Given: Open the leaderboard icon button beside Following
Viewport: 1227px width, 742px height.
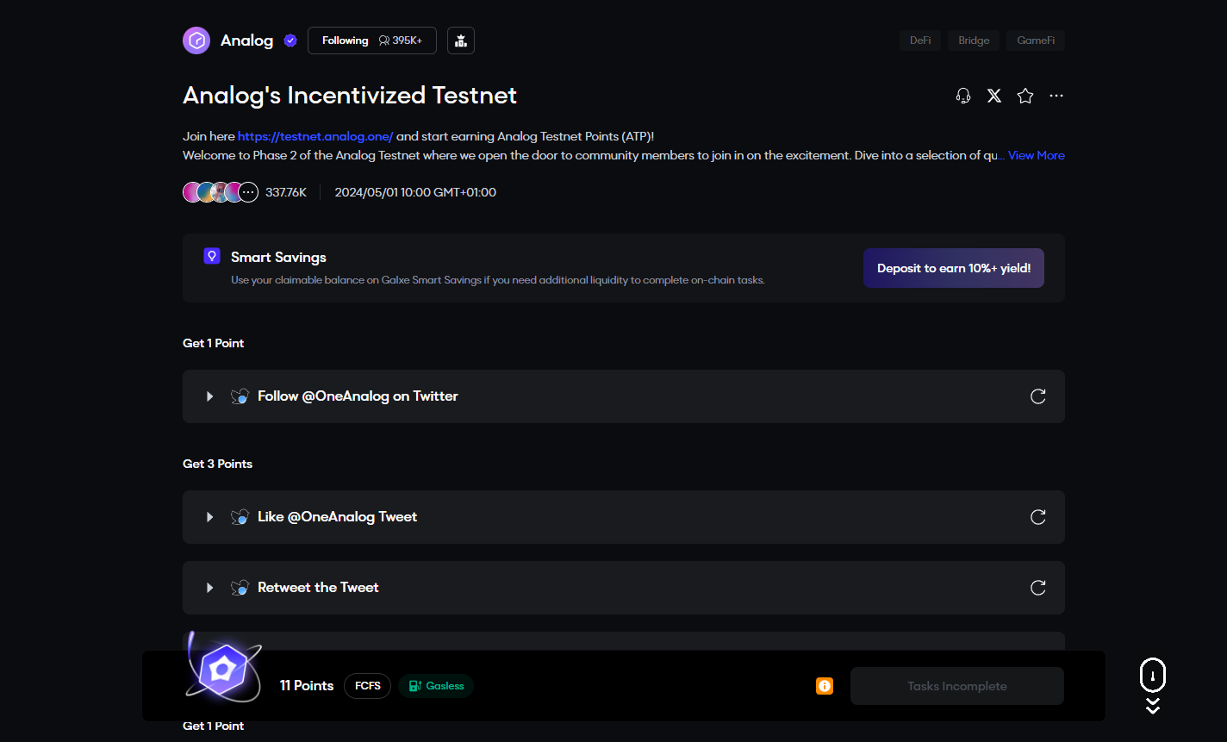Looking at the screenshot, I should [461, 41].
